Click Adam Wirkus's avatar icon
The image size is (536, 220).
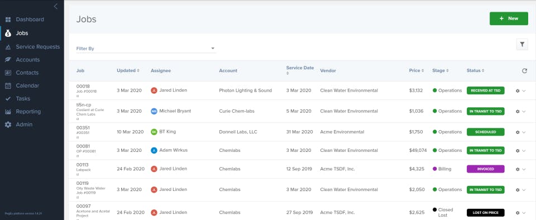(154, 150)
